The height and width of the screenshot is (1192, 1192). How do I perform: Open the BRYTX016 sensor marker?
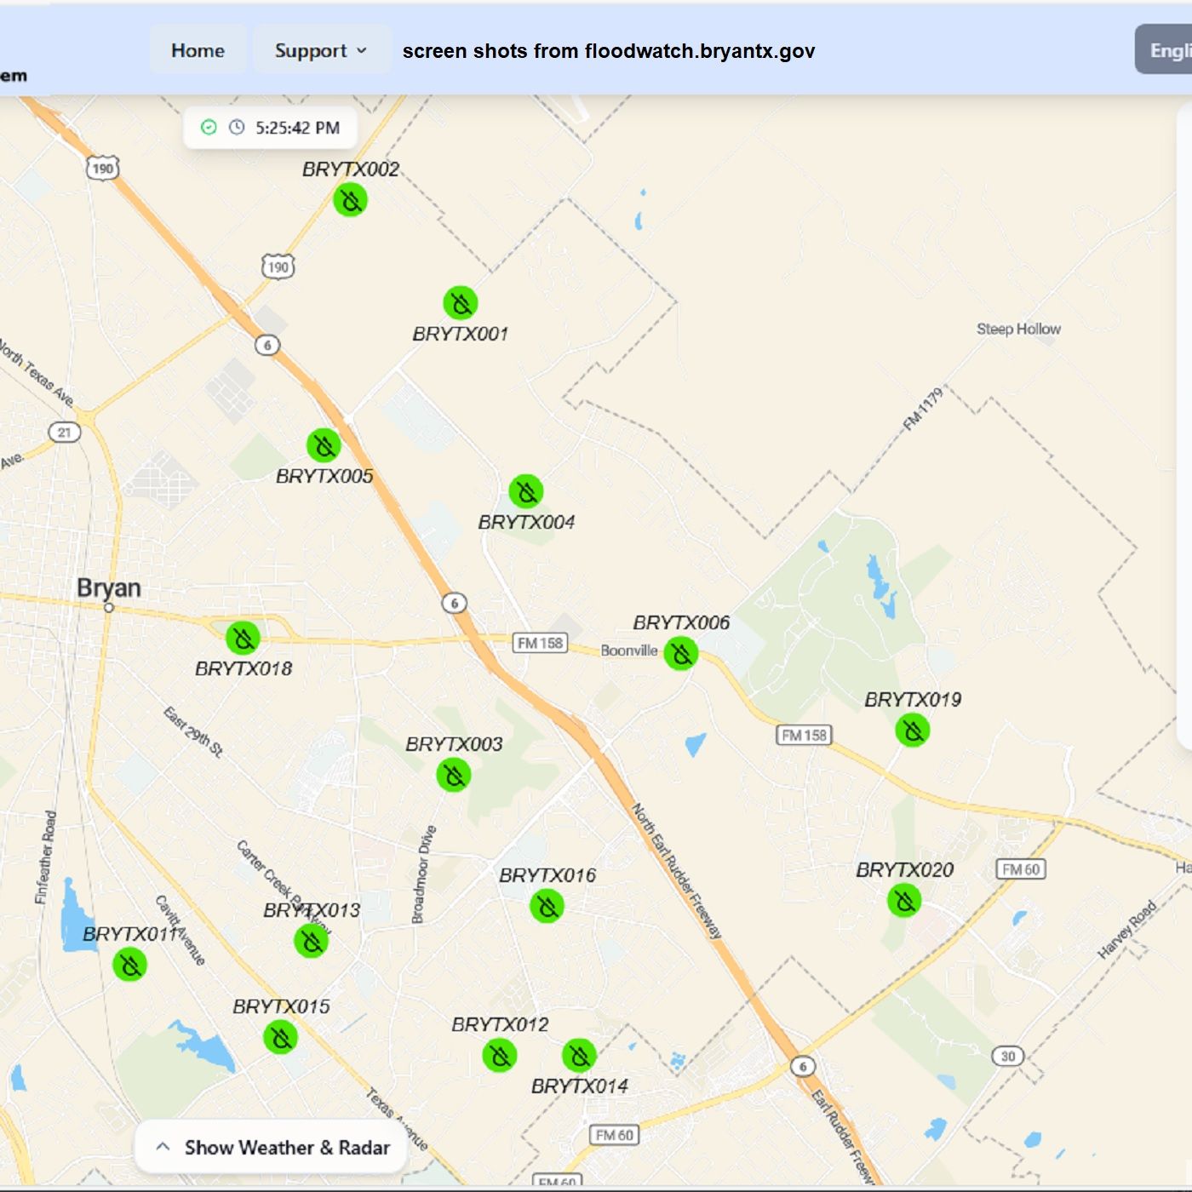[x=547, y=906]
